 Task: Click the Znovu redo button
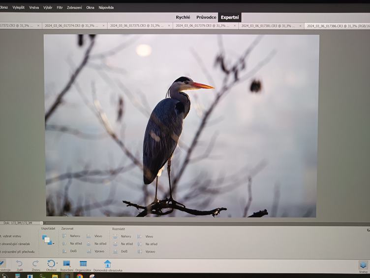coord(35,265)
